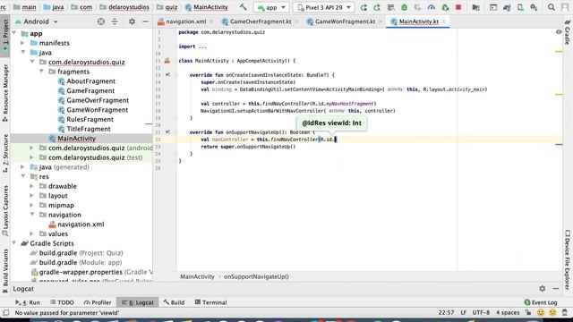The image size is (573, 322).
Task: Open the app run configuration dropdown
Action: [271, 7]
